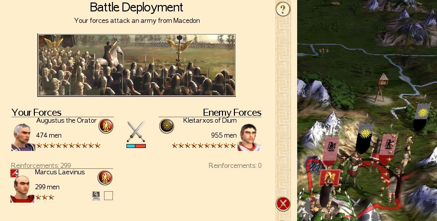This screenshot has width=437, height=221.
Task: Open the help question mark button
Action: coord(283,9)
